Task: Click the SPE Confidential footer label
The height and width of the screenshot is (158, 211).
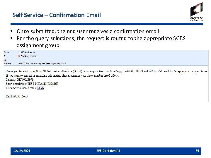Action: tap(107, 151)
